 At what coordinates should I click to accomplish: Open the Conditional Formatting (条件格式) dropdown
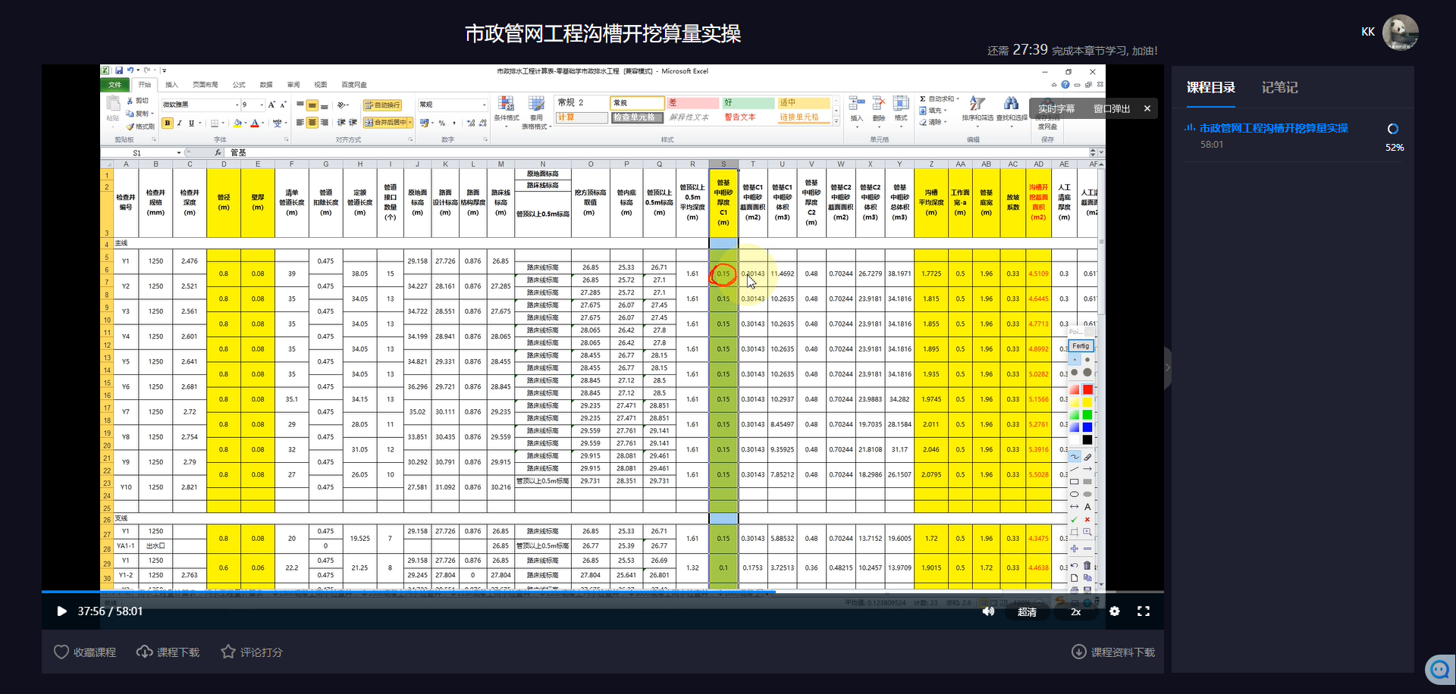coord(507,111)
